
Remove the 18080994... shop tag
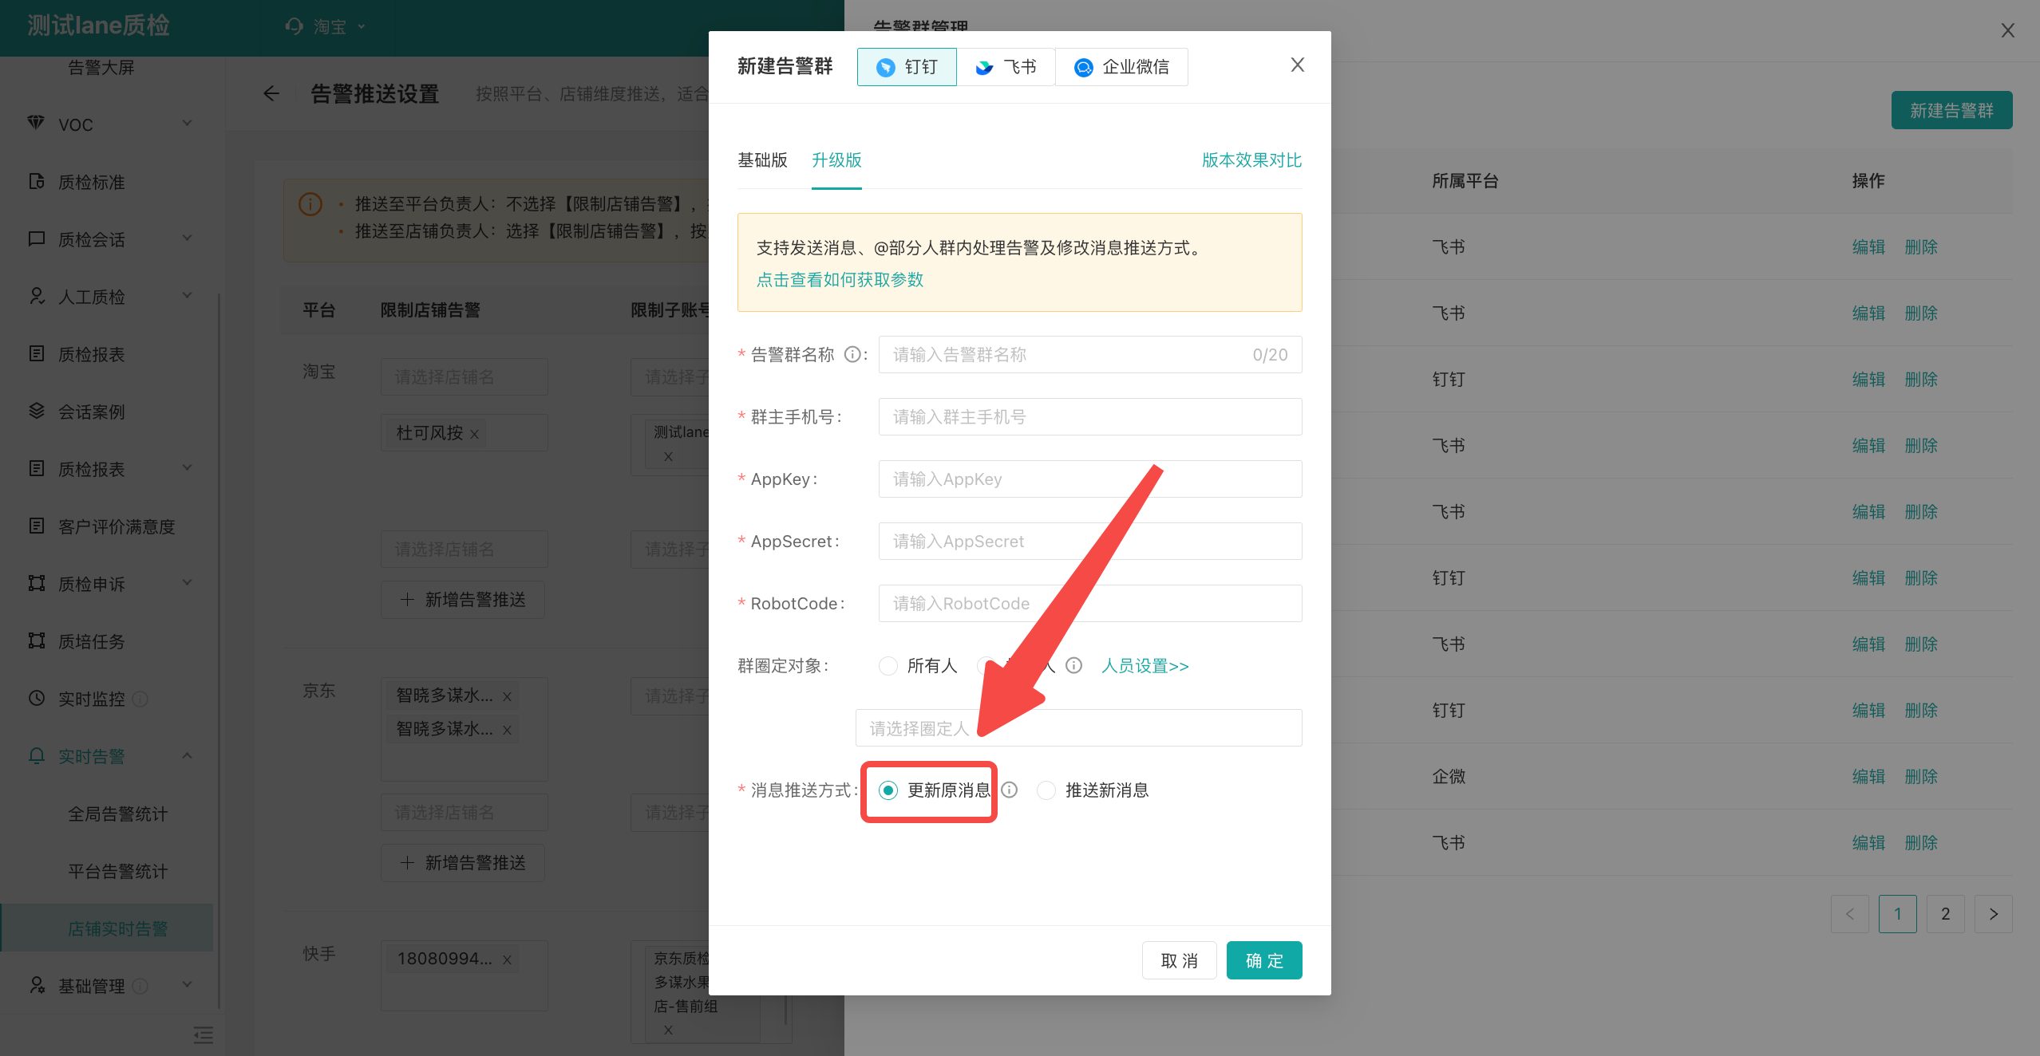(507, 959)
